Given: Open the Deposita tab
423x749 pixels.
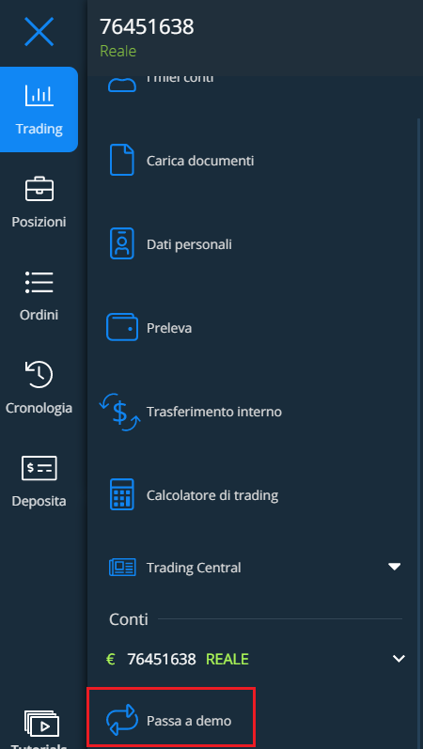Looking at the screenshot, I should point(39,481).
